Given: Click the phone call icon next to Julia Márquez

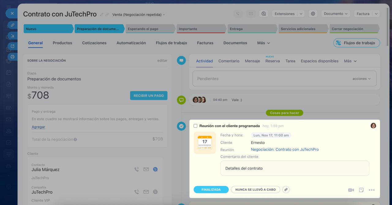Looking at the screenshot, I should point(137,169).
